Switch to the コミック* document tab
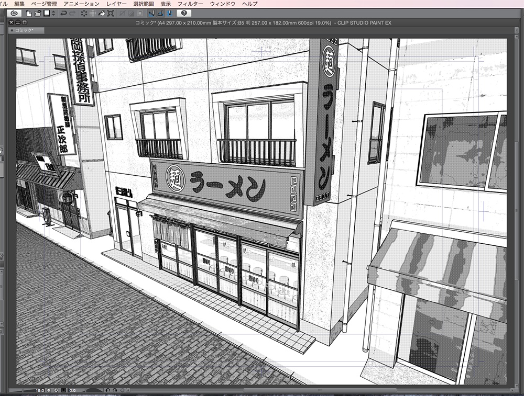Viewport: 524px width, 396px height. (x=21, y=30)
